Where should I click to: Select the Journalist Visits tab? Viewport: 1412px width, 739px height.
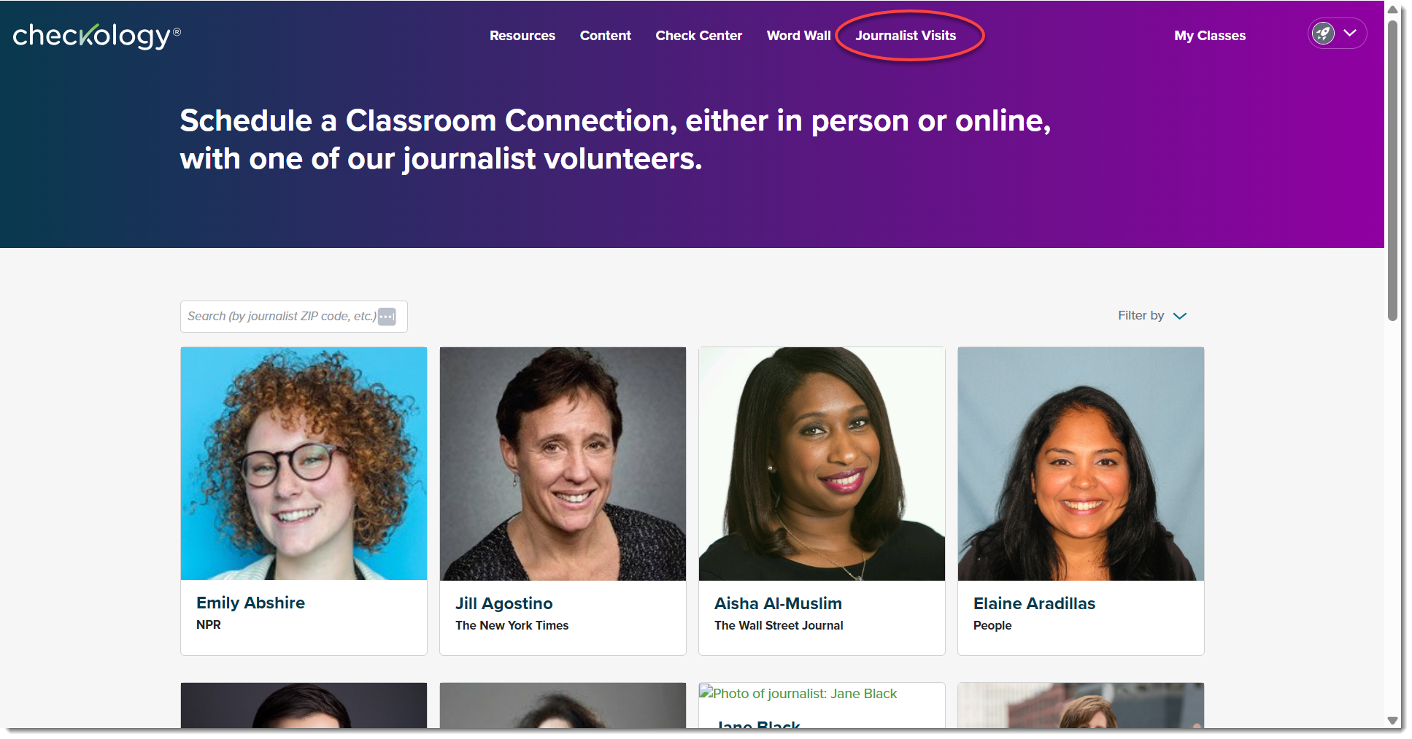click(x=906, y=35)
